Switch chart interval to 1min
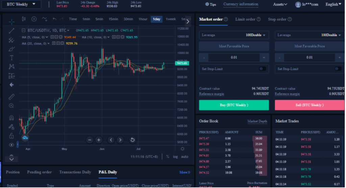The image size is (346, 188). pos(86,19)
